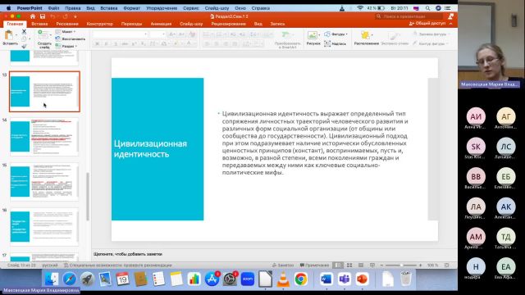Screen dimensions: 525x295
Task: Switch to slide sorter view
Action: pyautogui.click(x=349, y=265)
